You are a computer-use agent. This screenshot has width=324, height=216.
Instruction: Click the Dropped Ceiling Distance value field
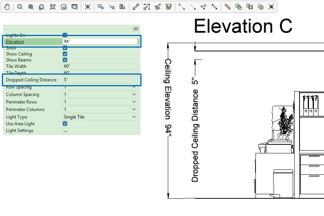(x=100, y=79)
